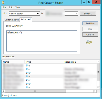Minimize the Find Custom Search window
This screenshot has width=102, height=99.
[84, 2]
